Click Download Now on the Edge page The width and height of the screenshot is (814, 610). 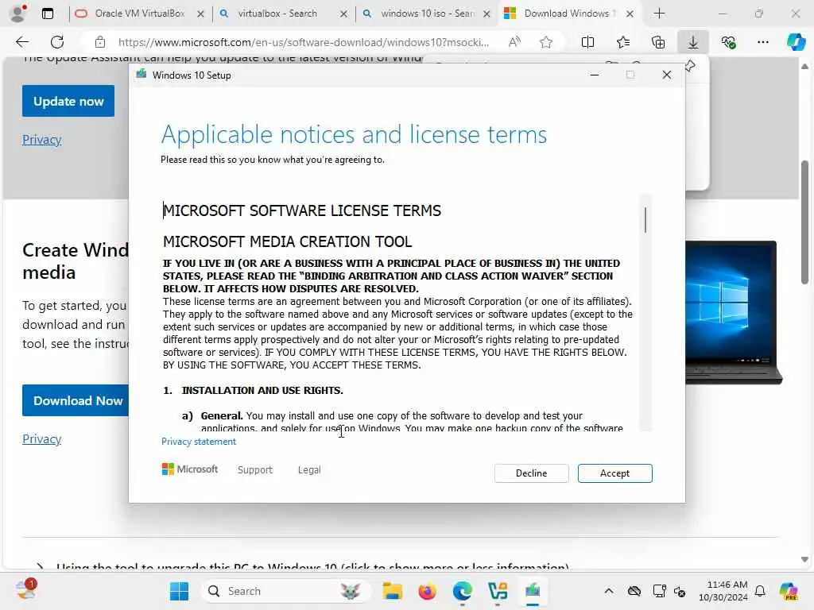76,400
